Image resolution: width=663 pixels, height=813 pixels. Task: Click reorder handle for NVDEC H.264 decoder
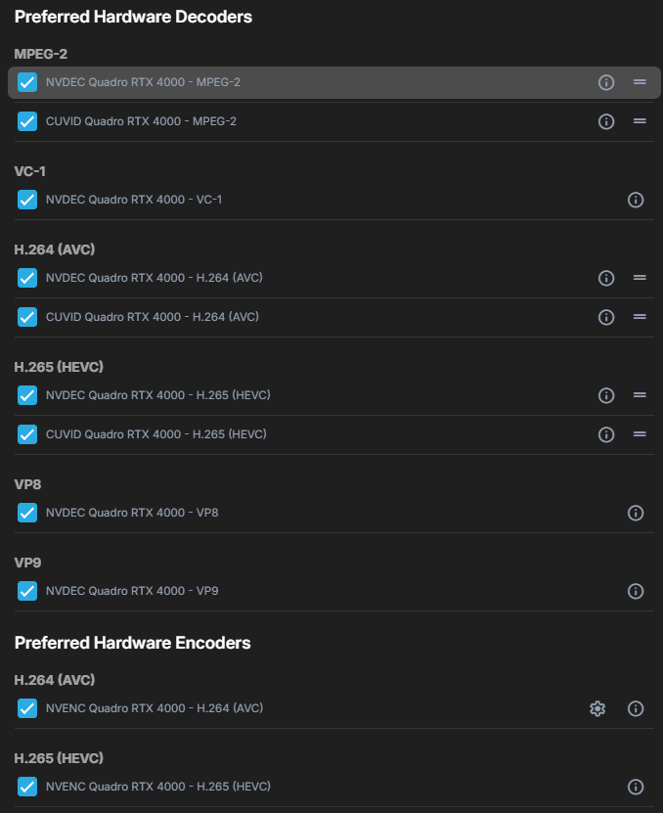pyautogui.click(x=640, y=278)
